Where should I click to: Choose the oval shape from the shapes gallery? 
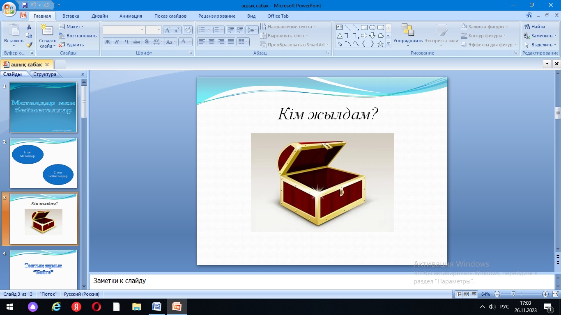coord(372,27)
